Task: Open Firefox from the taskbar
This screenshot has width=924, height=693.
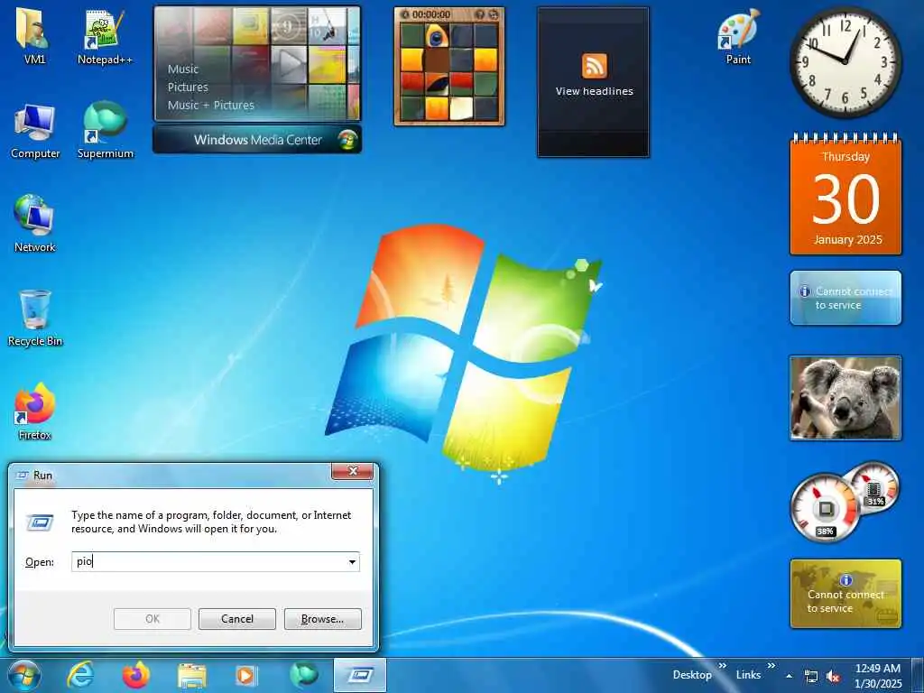Action: point(135,675)
